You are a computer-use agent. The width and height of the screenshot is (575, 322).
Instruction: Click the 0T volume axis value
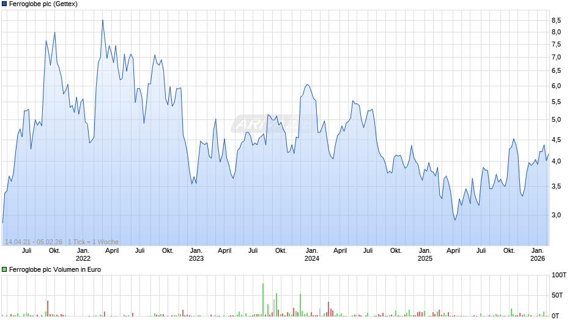(555, 316)
